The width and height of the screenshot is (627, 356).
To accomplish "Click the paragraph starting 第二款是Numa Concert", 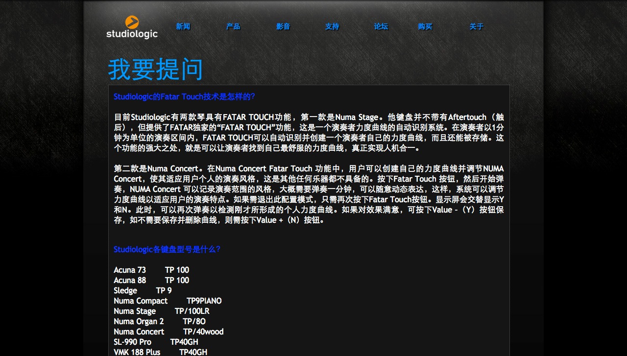I will point(309,194).
